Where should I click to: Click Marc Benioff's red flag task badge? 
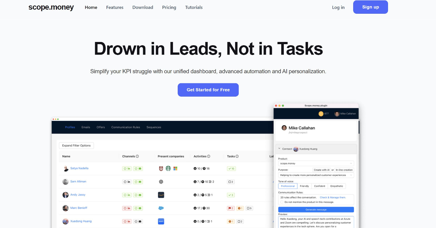click(x=231, y=208)
